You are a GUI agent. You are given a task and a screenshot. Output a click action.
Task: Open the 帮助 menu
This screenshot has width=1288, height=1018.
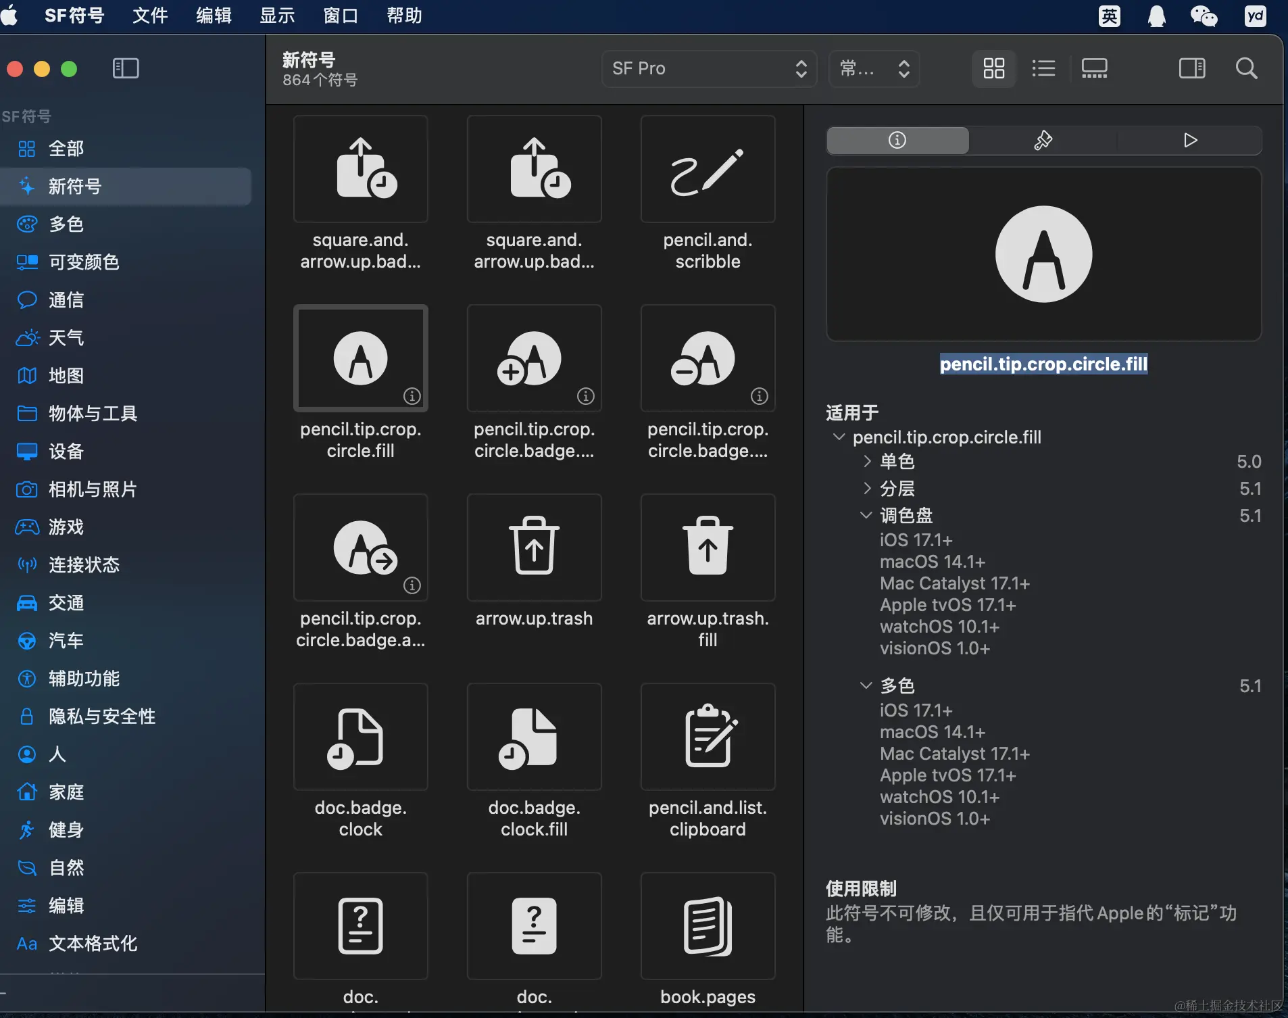(x=404, y=16)
